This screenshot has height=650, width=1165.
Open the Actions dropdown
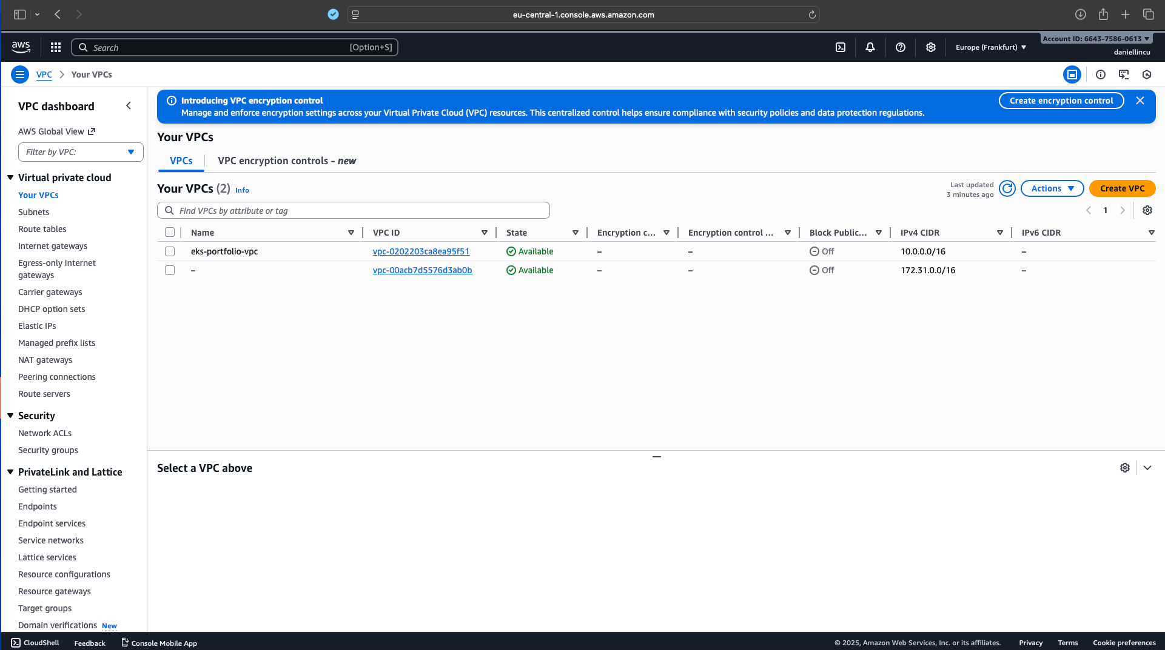coord(1052,188)
